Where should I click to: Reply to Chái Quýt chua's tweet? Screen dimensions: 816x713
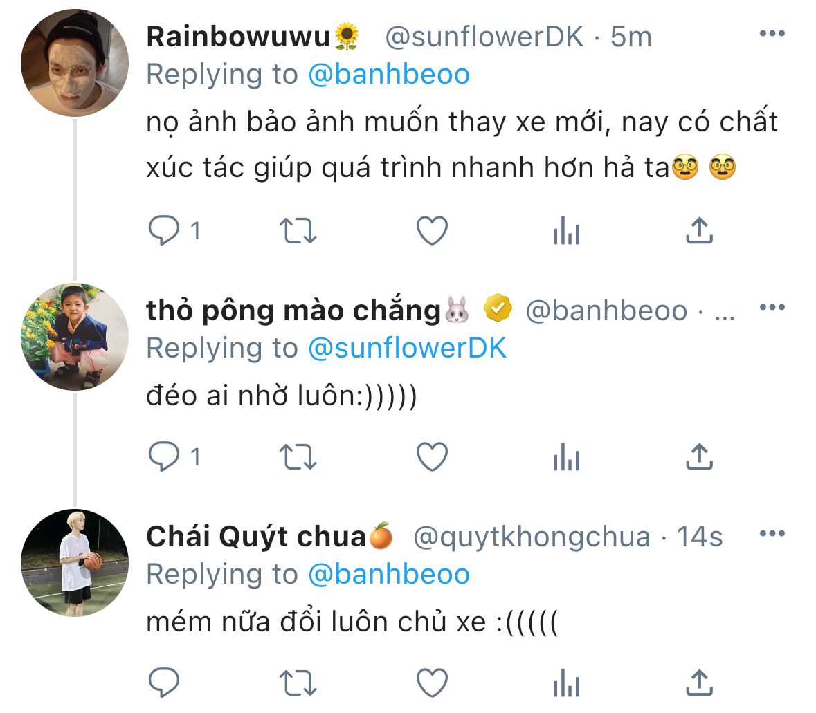coord(164,683)
